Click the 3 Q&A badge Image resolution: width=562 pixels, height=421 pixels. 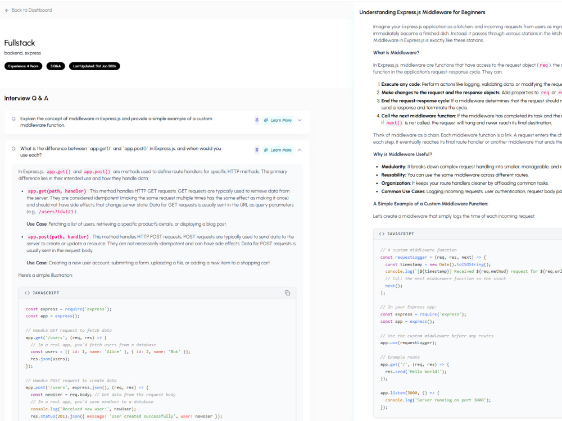click(x=56, y=66)
